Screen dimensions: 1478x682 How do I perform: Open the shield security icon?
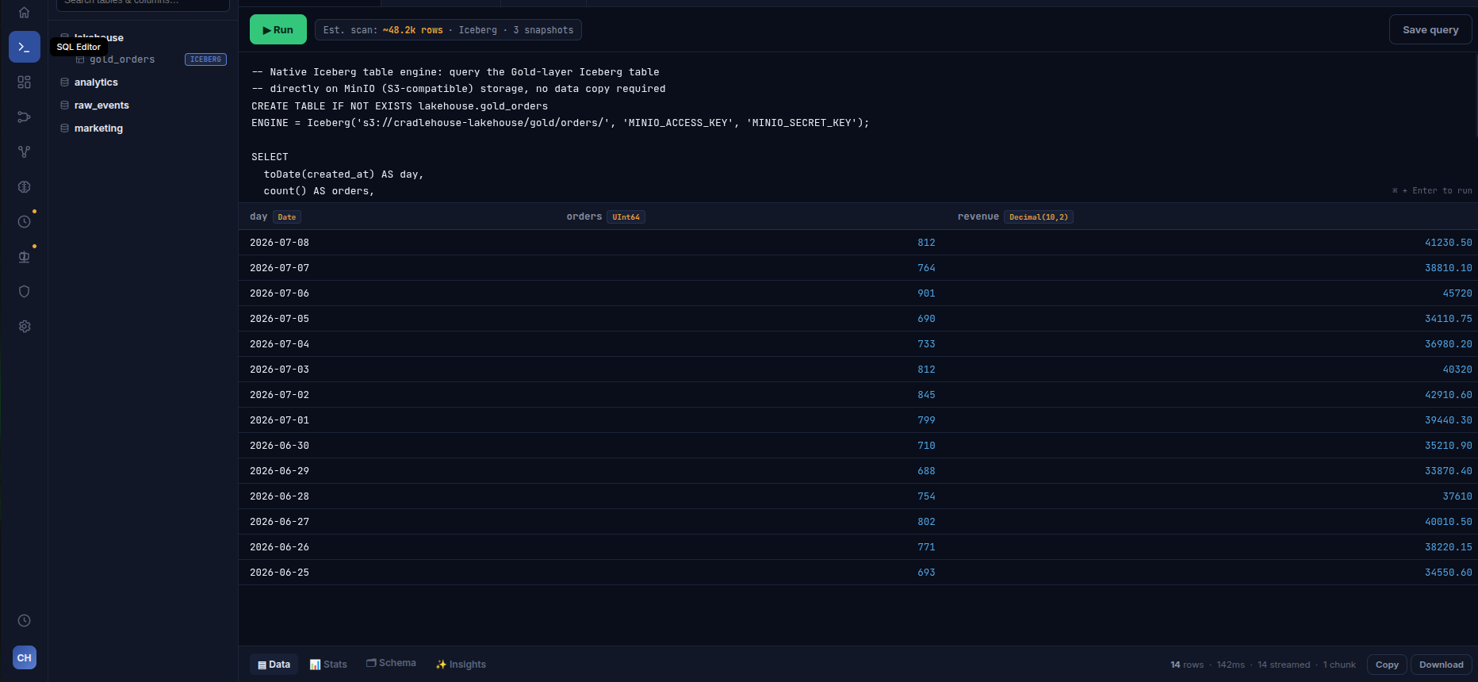point(25,291)
